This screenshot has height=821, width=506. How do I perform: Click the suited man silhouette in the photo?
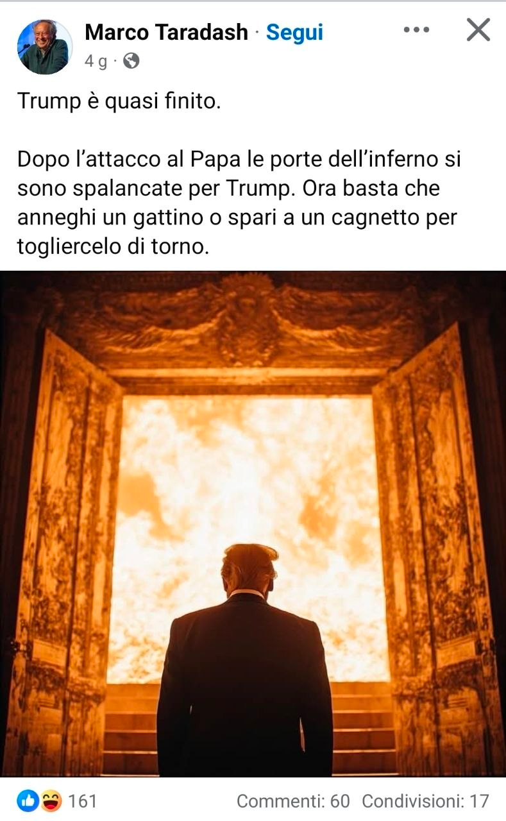[245, 661]
